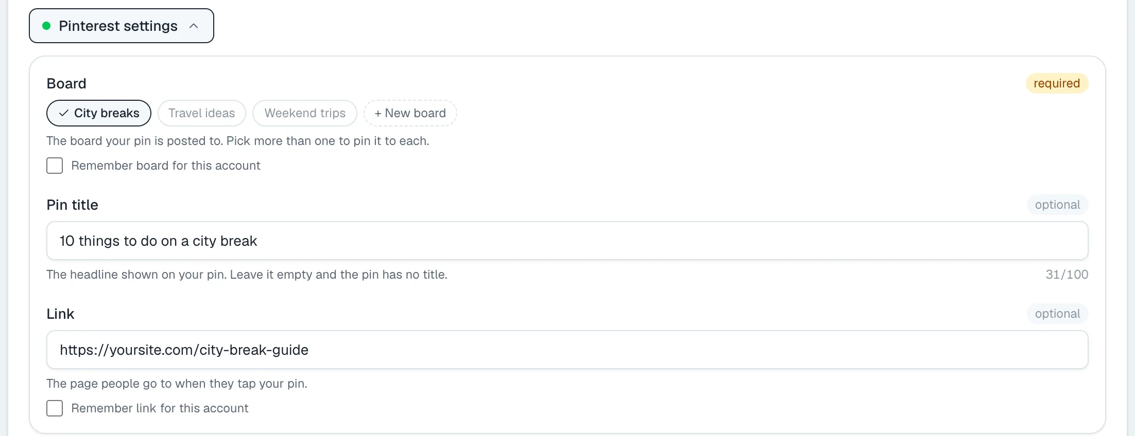Click the checkmark on City breaks chip
1135x436 pixels.
[x=64, y=113]
